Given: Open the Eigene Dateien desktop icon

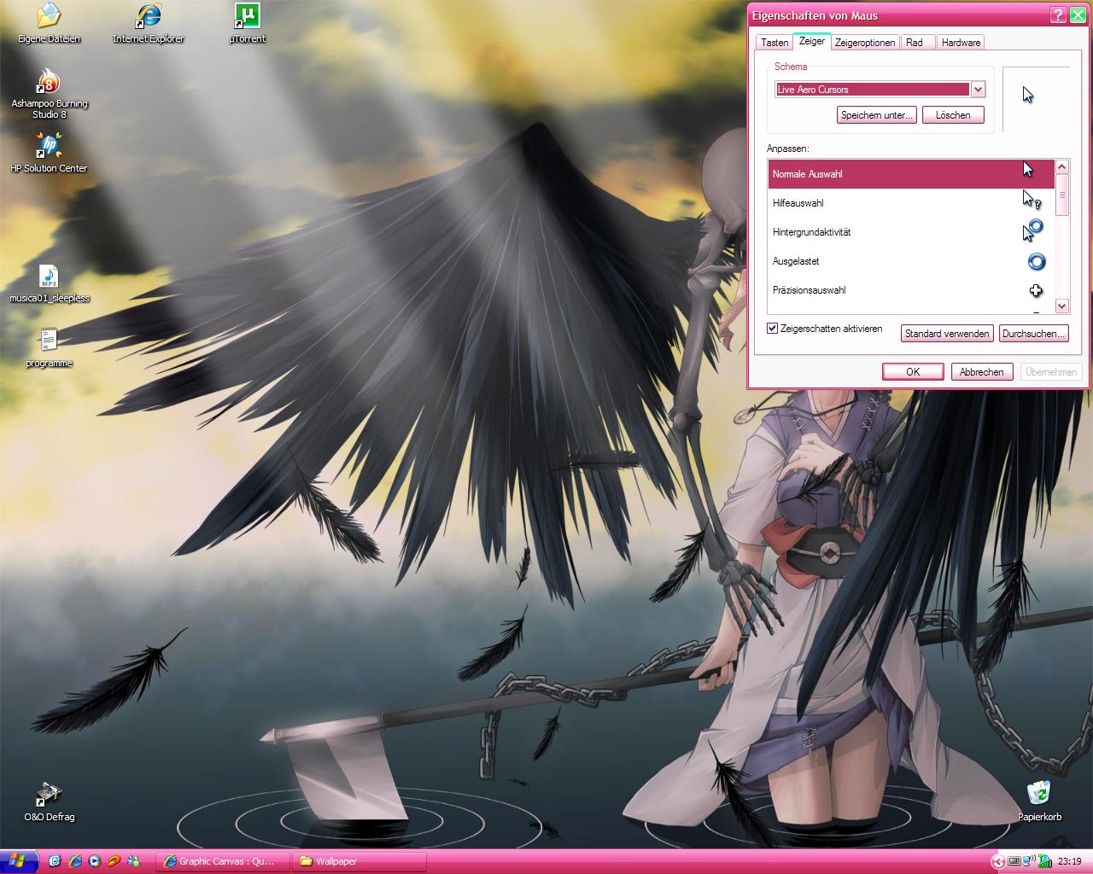Looking at the screenshot, I should [x=49, y=23].
